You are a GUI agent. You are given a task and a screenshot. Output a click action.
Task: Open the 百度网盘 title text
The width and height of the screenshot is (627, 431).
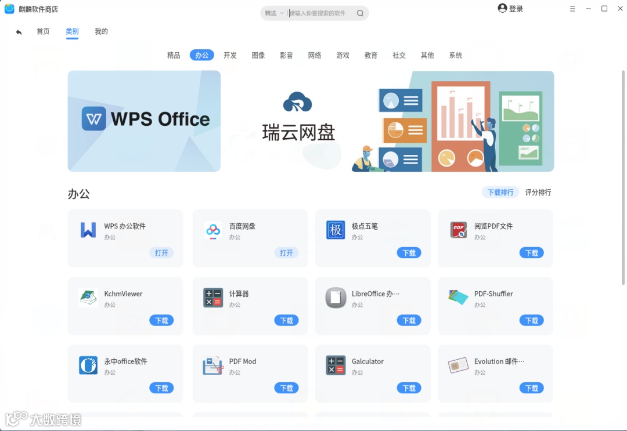242,226
